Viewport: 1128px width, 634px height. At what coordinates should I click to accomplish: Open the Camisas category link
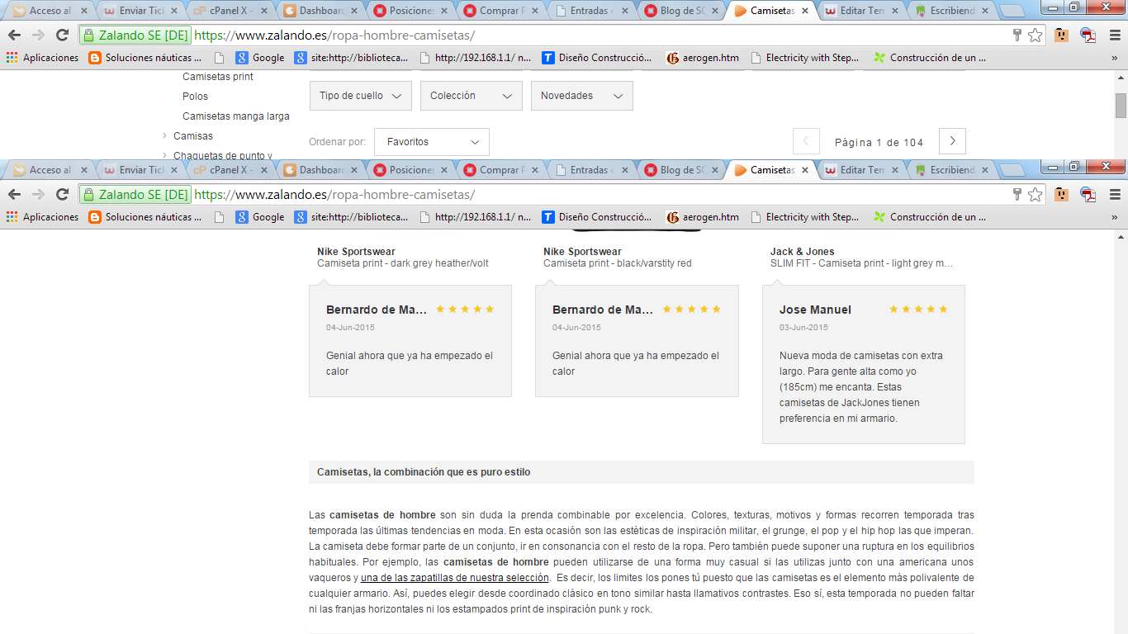[193, 136]
